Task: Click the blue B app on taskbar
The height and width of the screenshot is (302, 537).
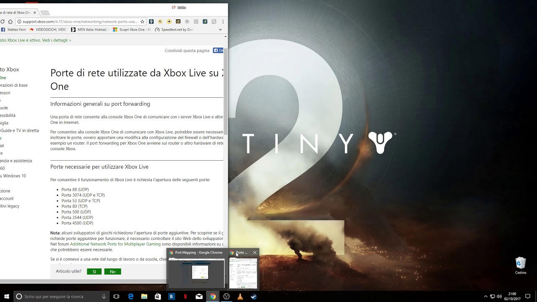Action: tap(171, 297)
